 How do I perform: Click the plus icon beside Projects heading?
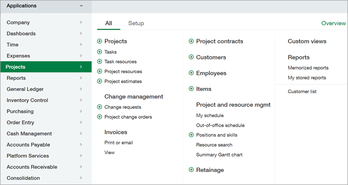click(x=100, y=41)
